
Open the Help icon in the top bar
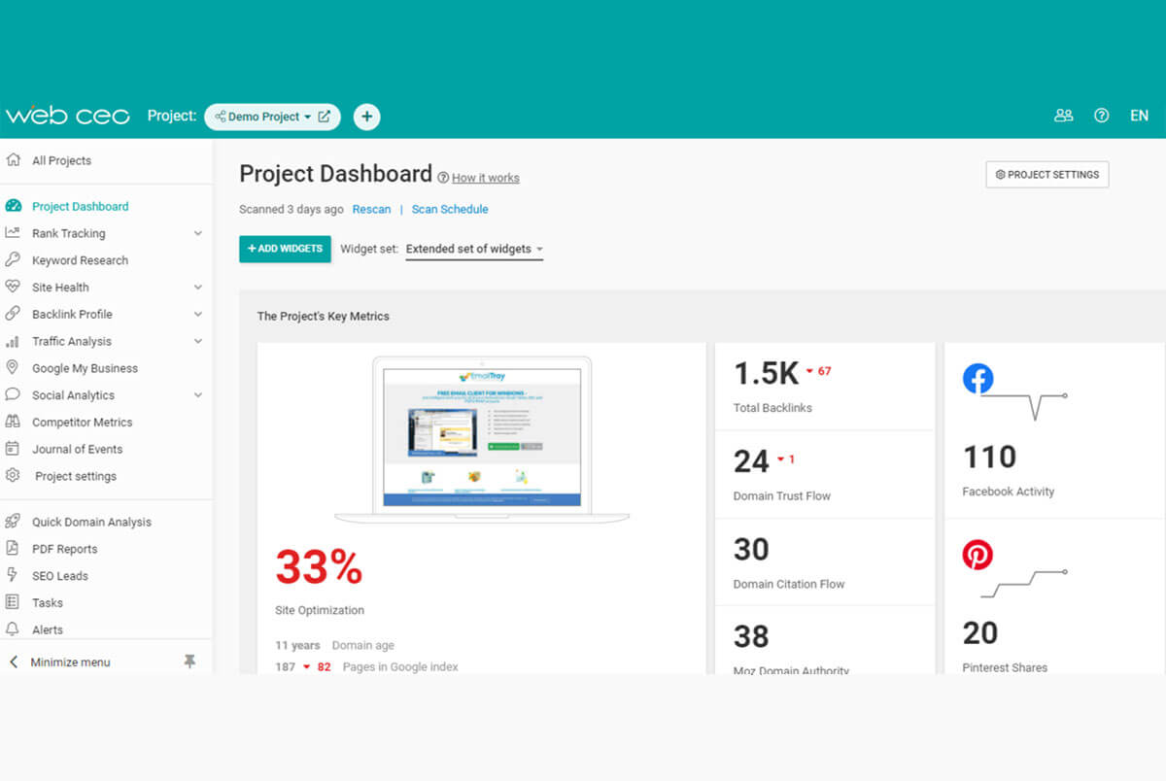pyautogui.click(x=1101, y=116)
